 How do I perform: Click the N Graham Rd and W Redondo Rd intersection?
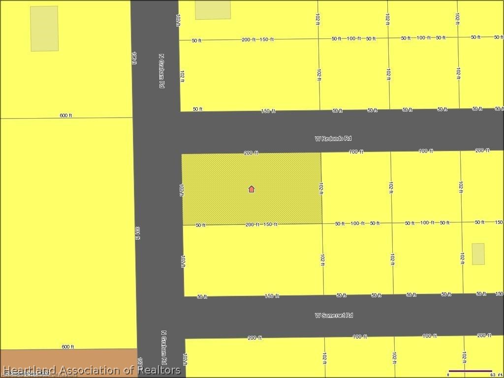click(157, 133)
